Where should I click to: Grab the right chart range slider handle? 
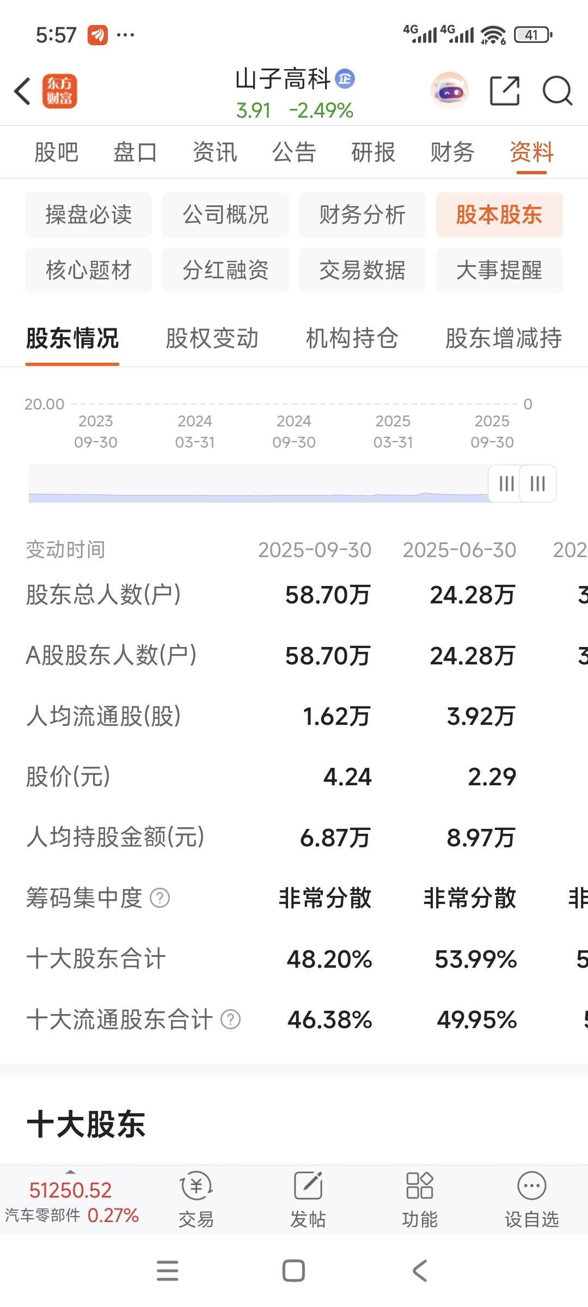(x=538, y=484)
